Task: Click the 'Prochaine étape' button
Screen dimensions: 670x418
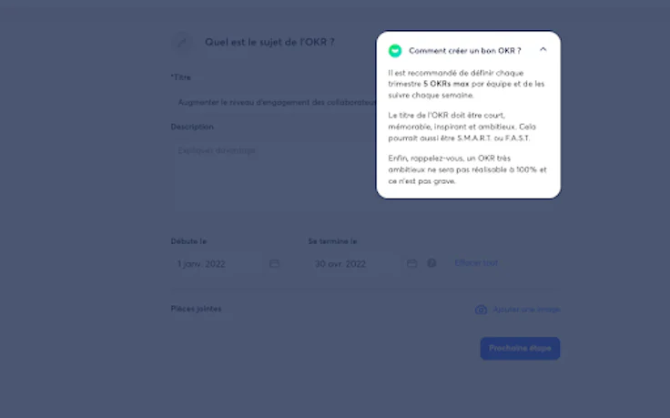Action: (520, 348)
